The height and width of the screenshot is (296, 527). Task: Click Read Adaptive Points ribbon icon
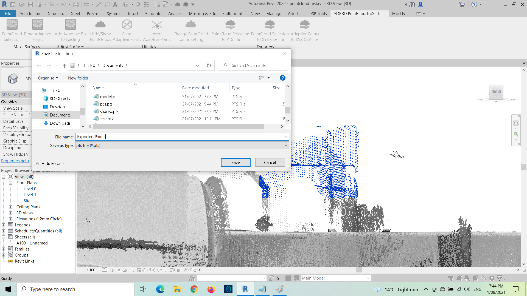pos(38,25)
